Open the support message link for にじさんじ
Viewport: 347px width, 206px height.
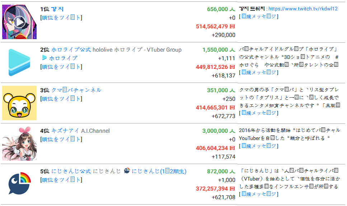259,194
